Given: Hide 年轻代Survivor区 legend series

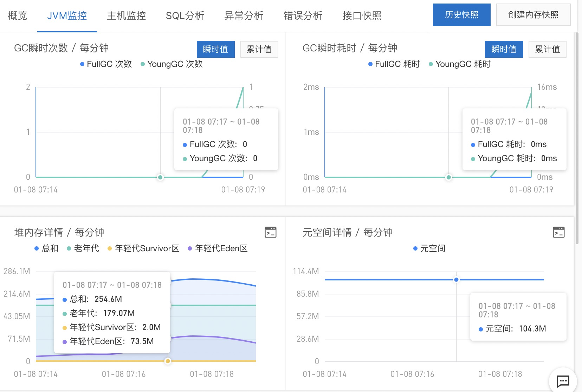Looking at the screenshot, I should pyautogui.click(x=143, y=248).
